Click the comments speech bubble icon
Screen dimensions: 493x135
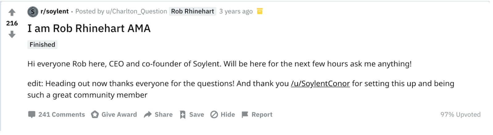[x=31, y=114]
